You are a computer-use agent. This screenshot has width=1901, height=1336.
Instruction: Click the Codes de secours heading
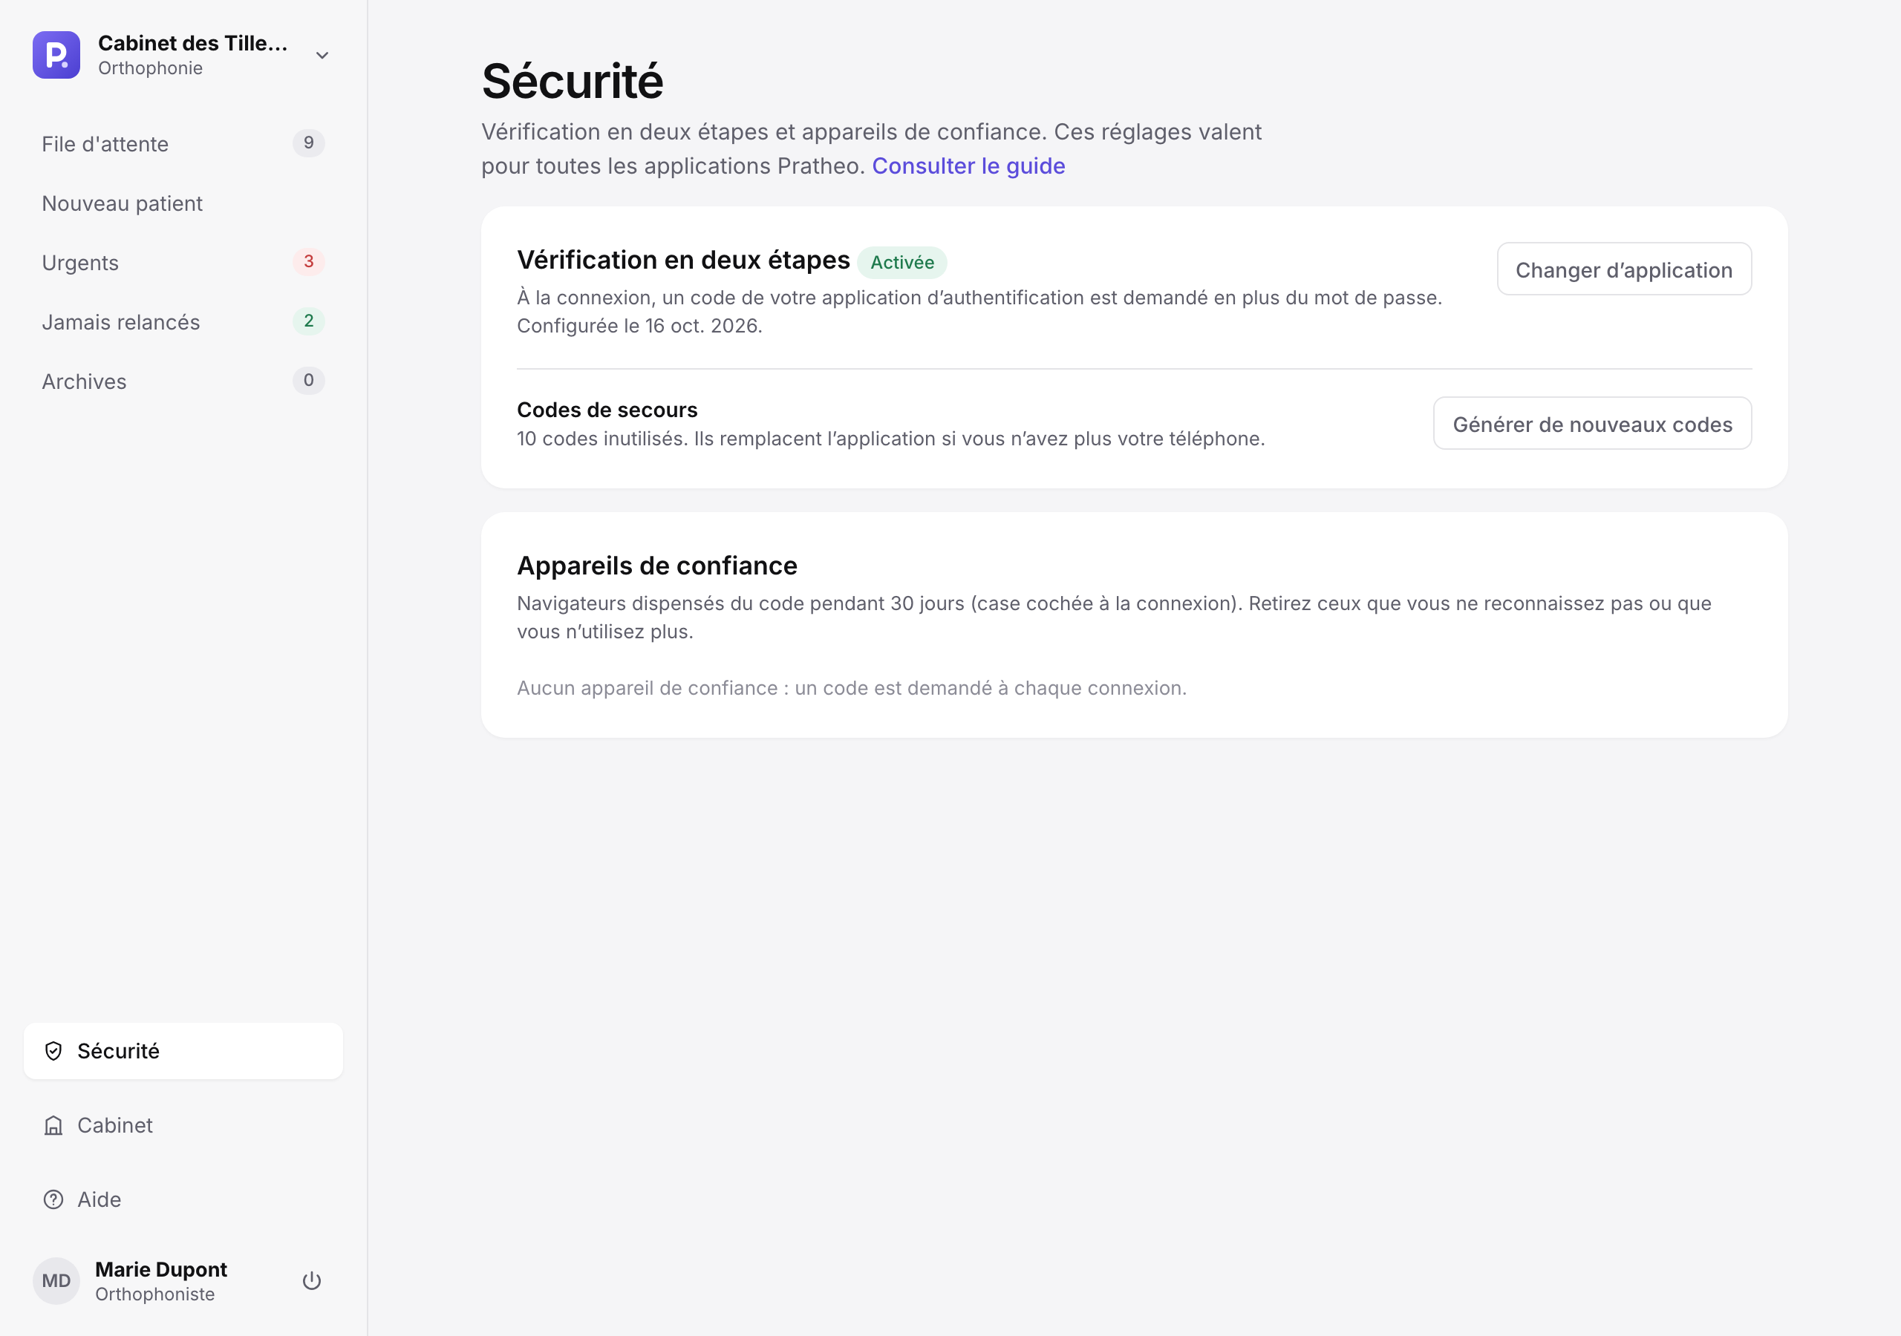pyautogui.click(x=607, y=410)
